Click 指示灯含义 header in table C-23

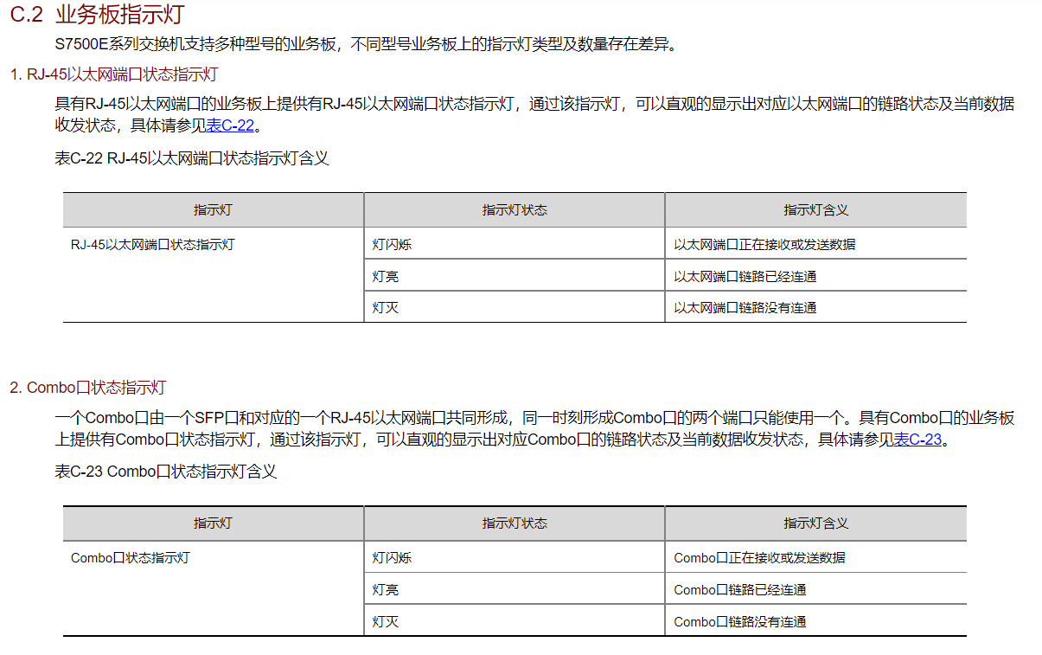[x=815, y=523]
